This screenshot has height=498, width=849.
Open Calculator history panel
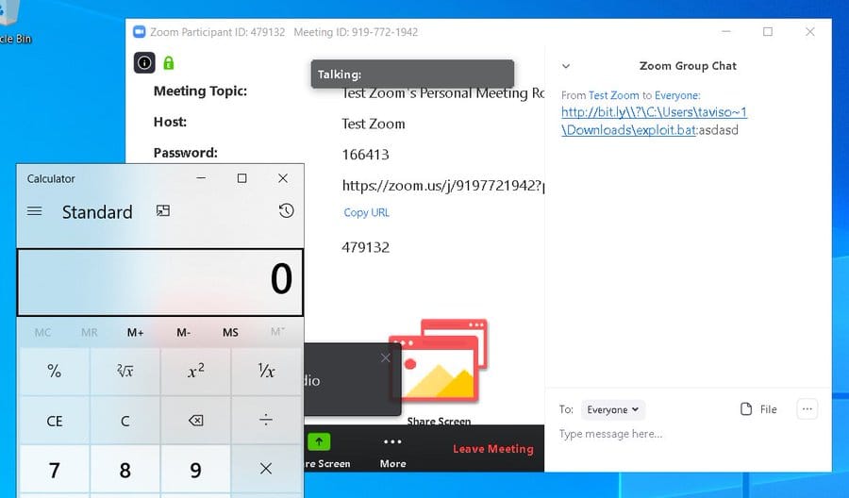coord(287,211)
